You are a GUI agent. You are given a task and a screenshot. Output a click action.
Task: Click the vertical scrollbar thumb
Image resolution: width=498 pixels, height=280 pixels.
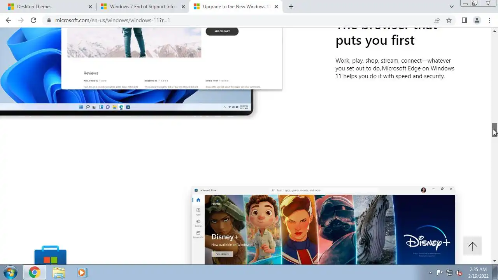pyautogui.click(x=495, y=130)
